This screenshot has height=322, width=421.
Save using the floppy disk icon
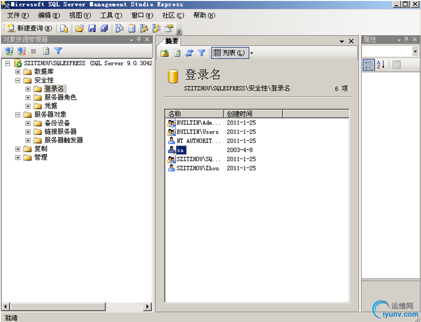92,28
